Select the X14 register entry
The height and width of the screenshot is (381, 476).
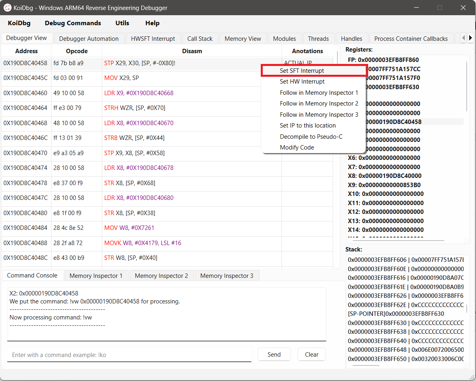[386, 230]
